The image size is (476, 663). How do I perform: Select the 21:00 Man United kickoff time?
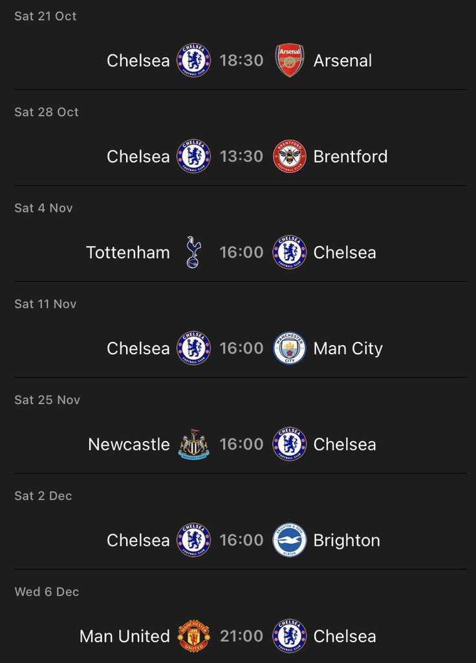point(242,636)
